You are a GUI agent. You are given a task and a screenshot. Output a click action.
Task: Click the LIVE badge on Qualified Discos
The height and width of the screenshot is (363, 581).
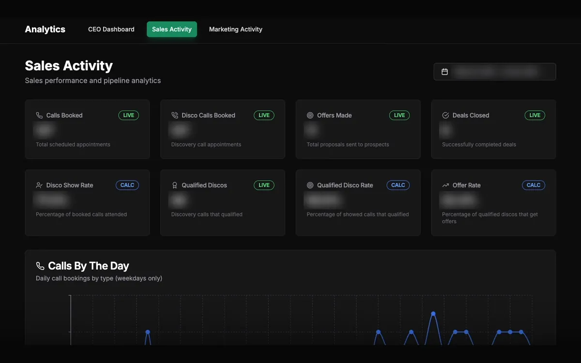(264, 185)
